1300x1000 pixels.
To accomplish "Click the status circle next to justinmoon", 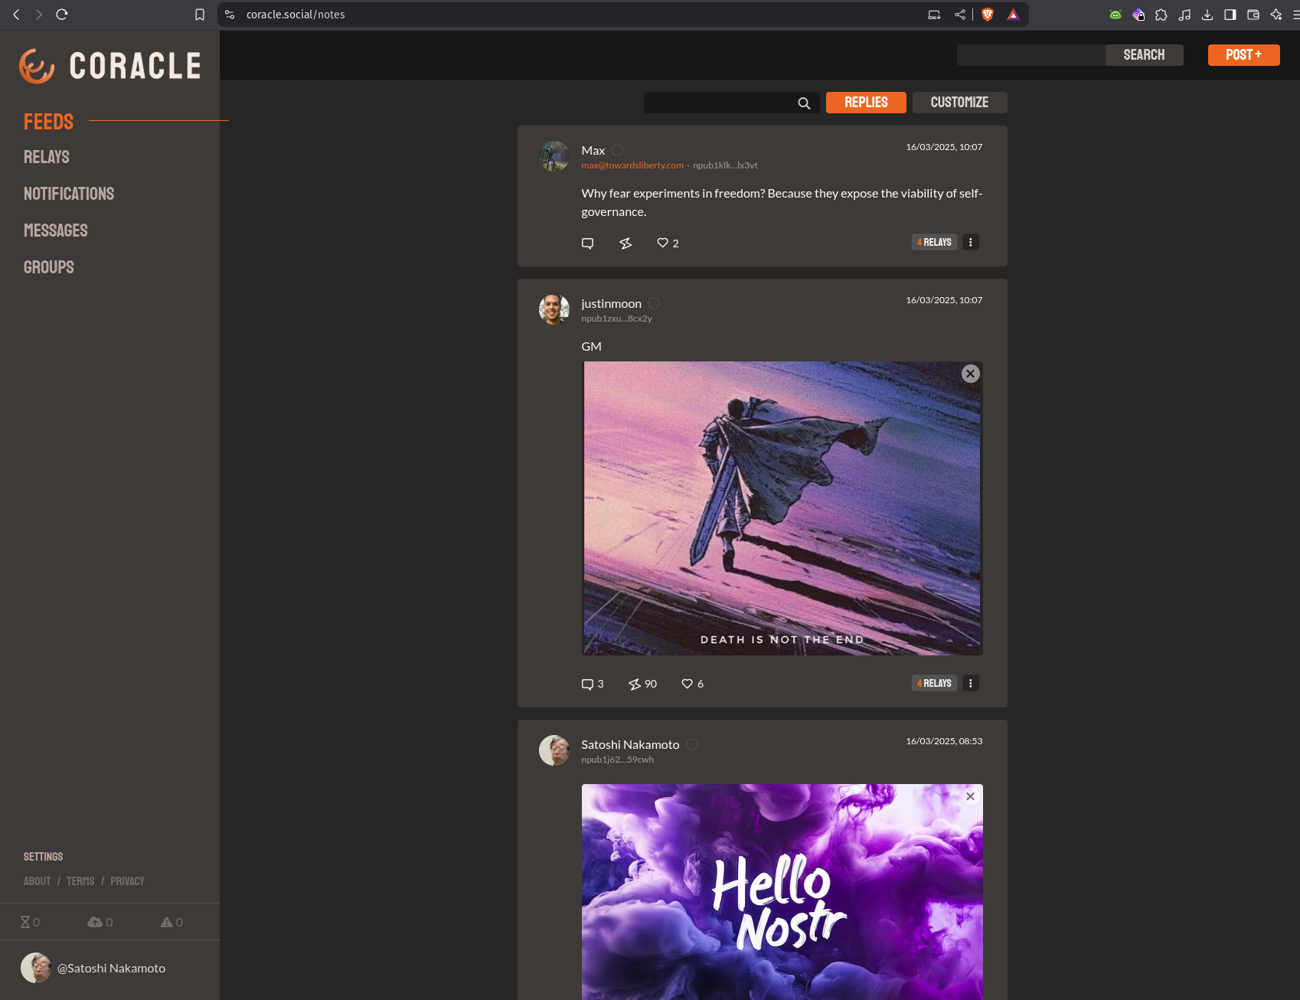I will 654,303.
